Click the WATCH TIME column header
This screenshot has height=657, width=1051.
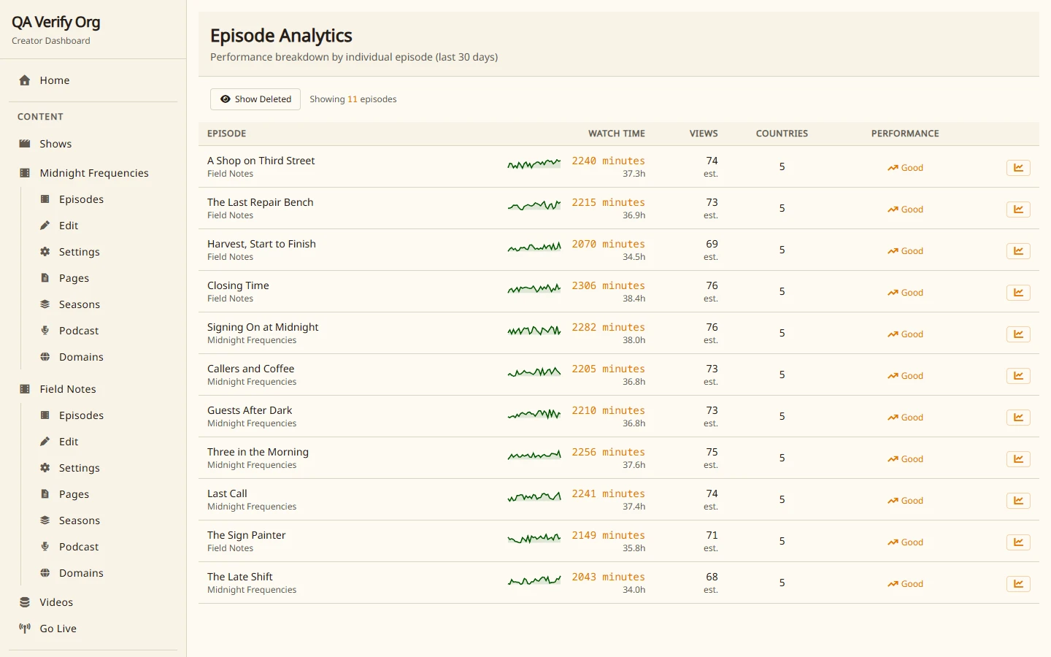point(617,134)
